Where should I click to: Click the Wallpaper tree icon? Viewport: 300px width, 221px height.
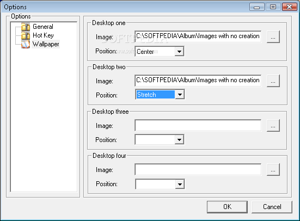26,44
